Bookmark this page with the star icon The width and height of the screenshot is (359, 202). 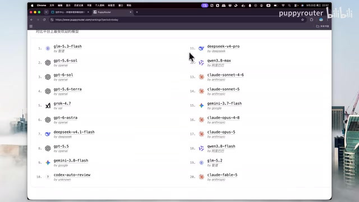[302, 20]
